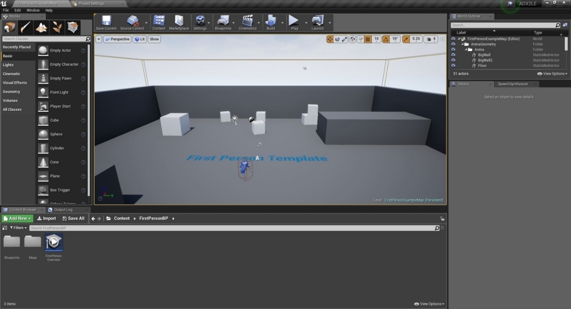Image resolution: width=571 pixels, height=309 pixels.
Task: Open the rotation snap 10° dropdown
Action: pyautogui.click(x=395, y=40)
